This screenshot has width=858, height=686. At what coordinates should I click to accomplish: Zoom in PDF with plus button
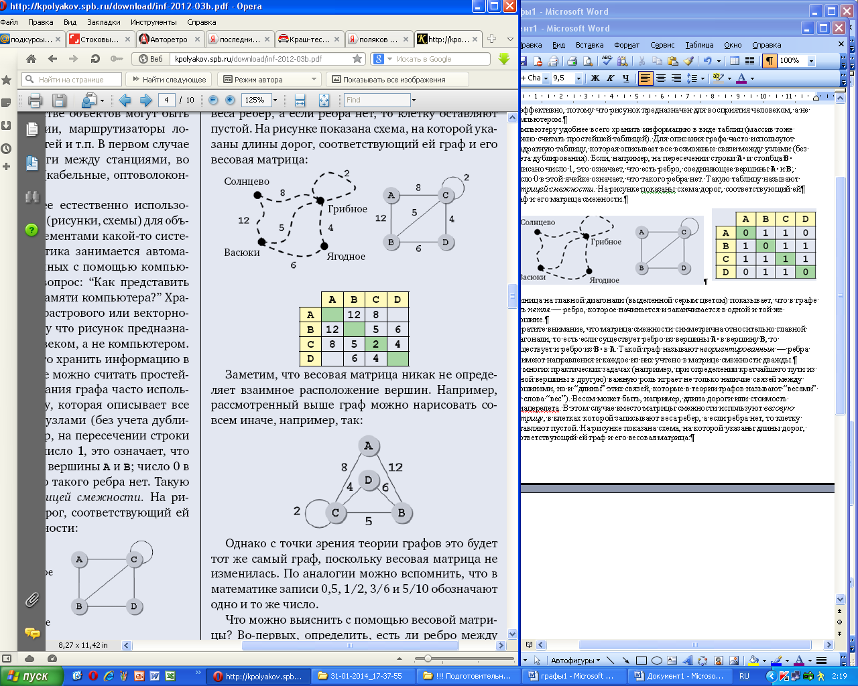pyautogui.click(x=230, y=100)
